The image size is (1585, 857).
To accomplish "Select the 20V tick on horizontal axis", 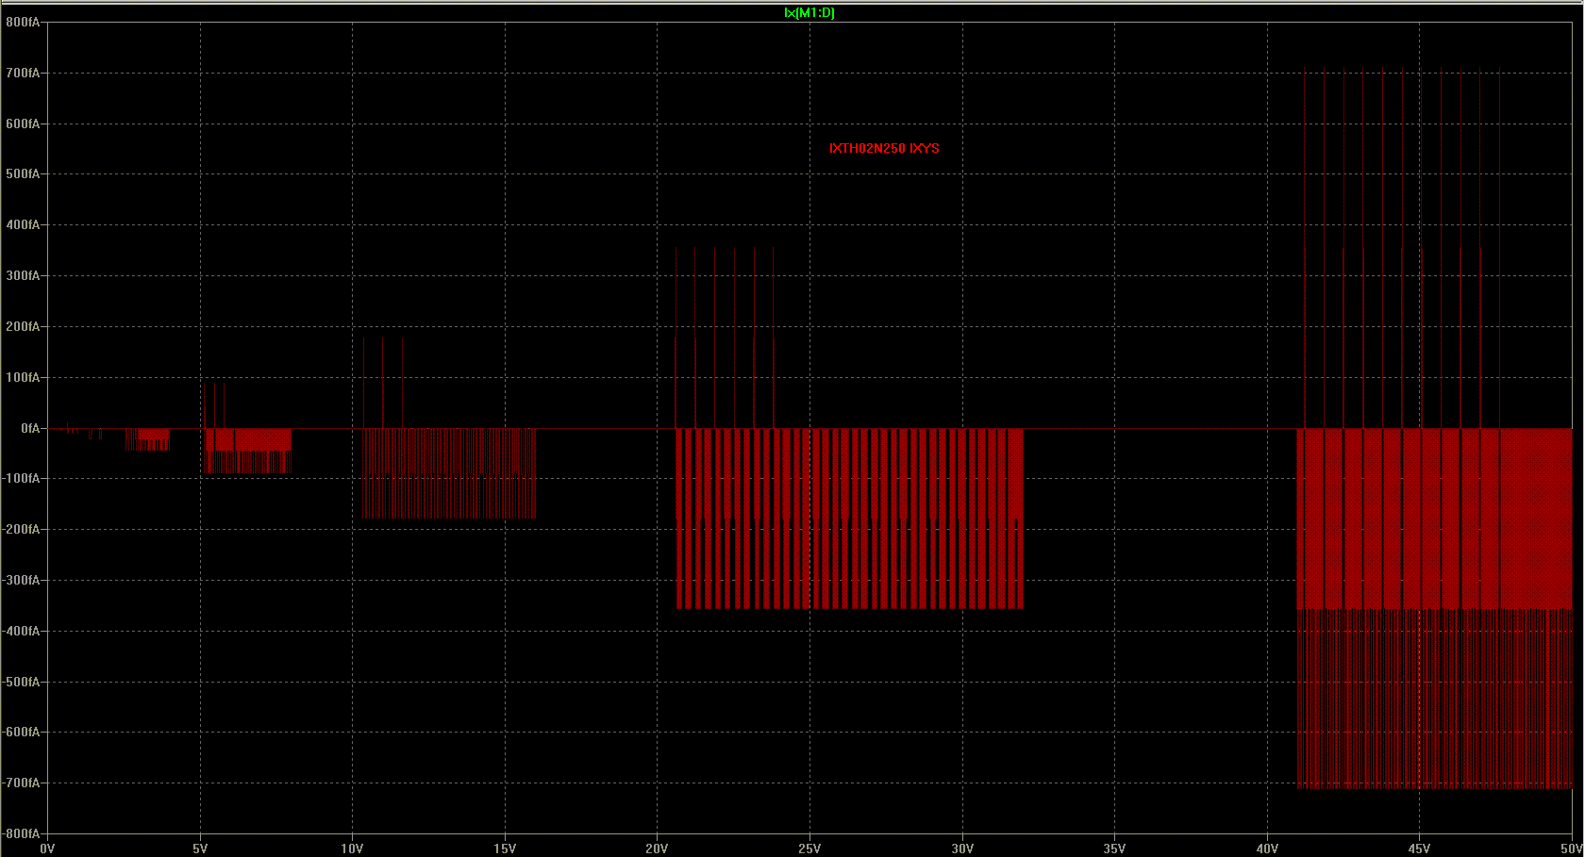I will (x=657, y=849).
